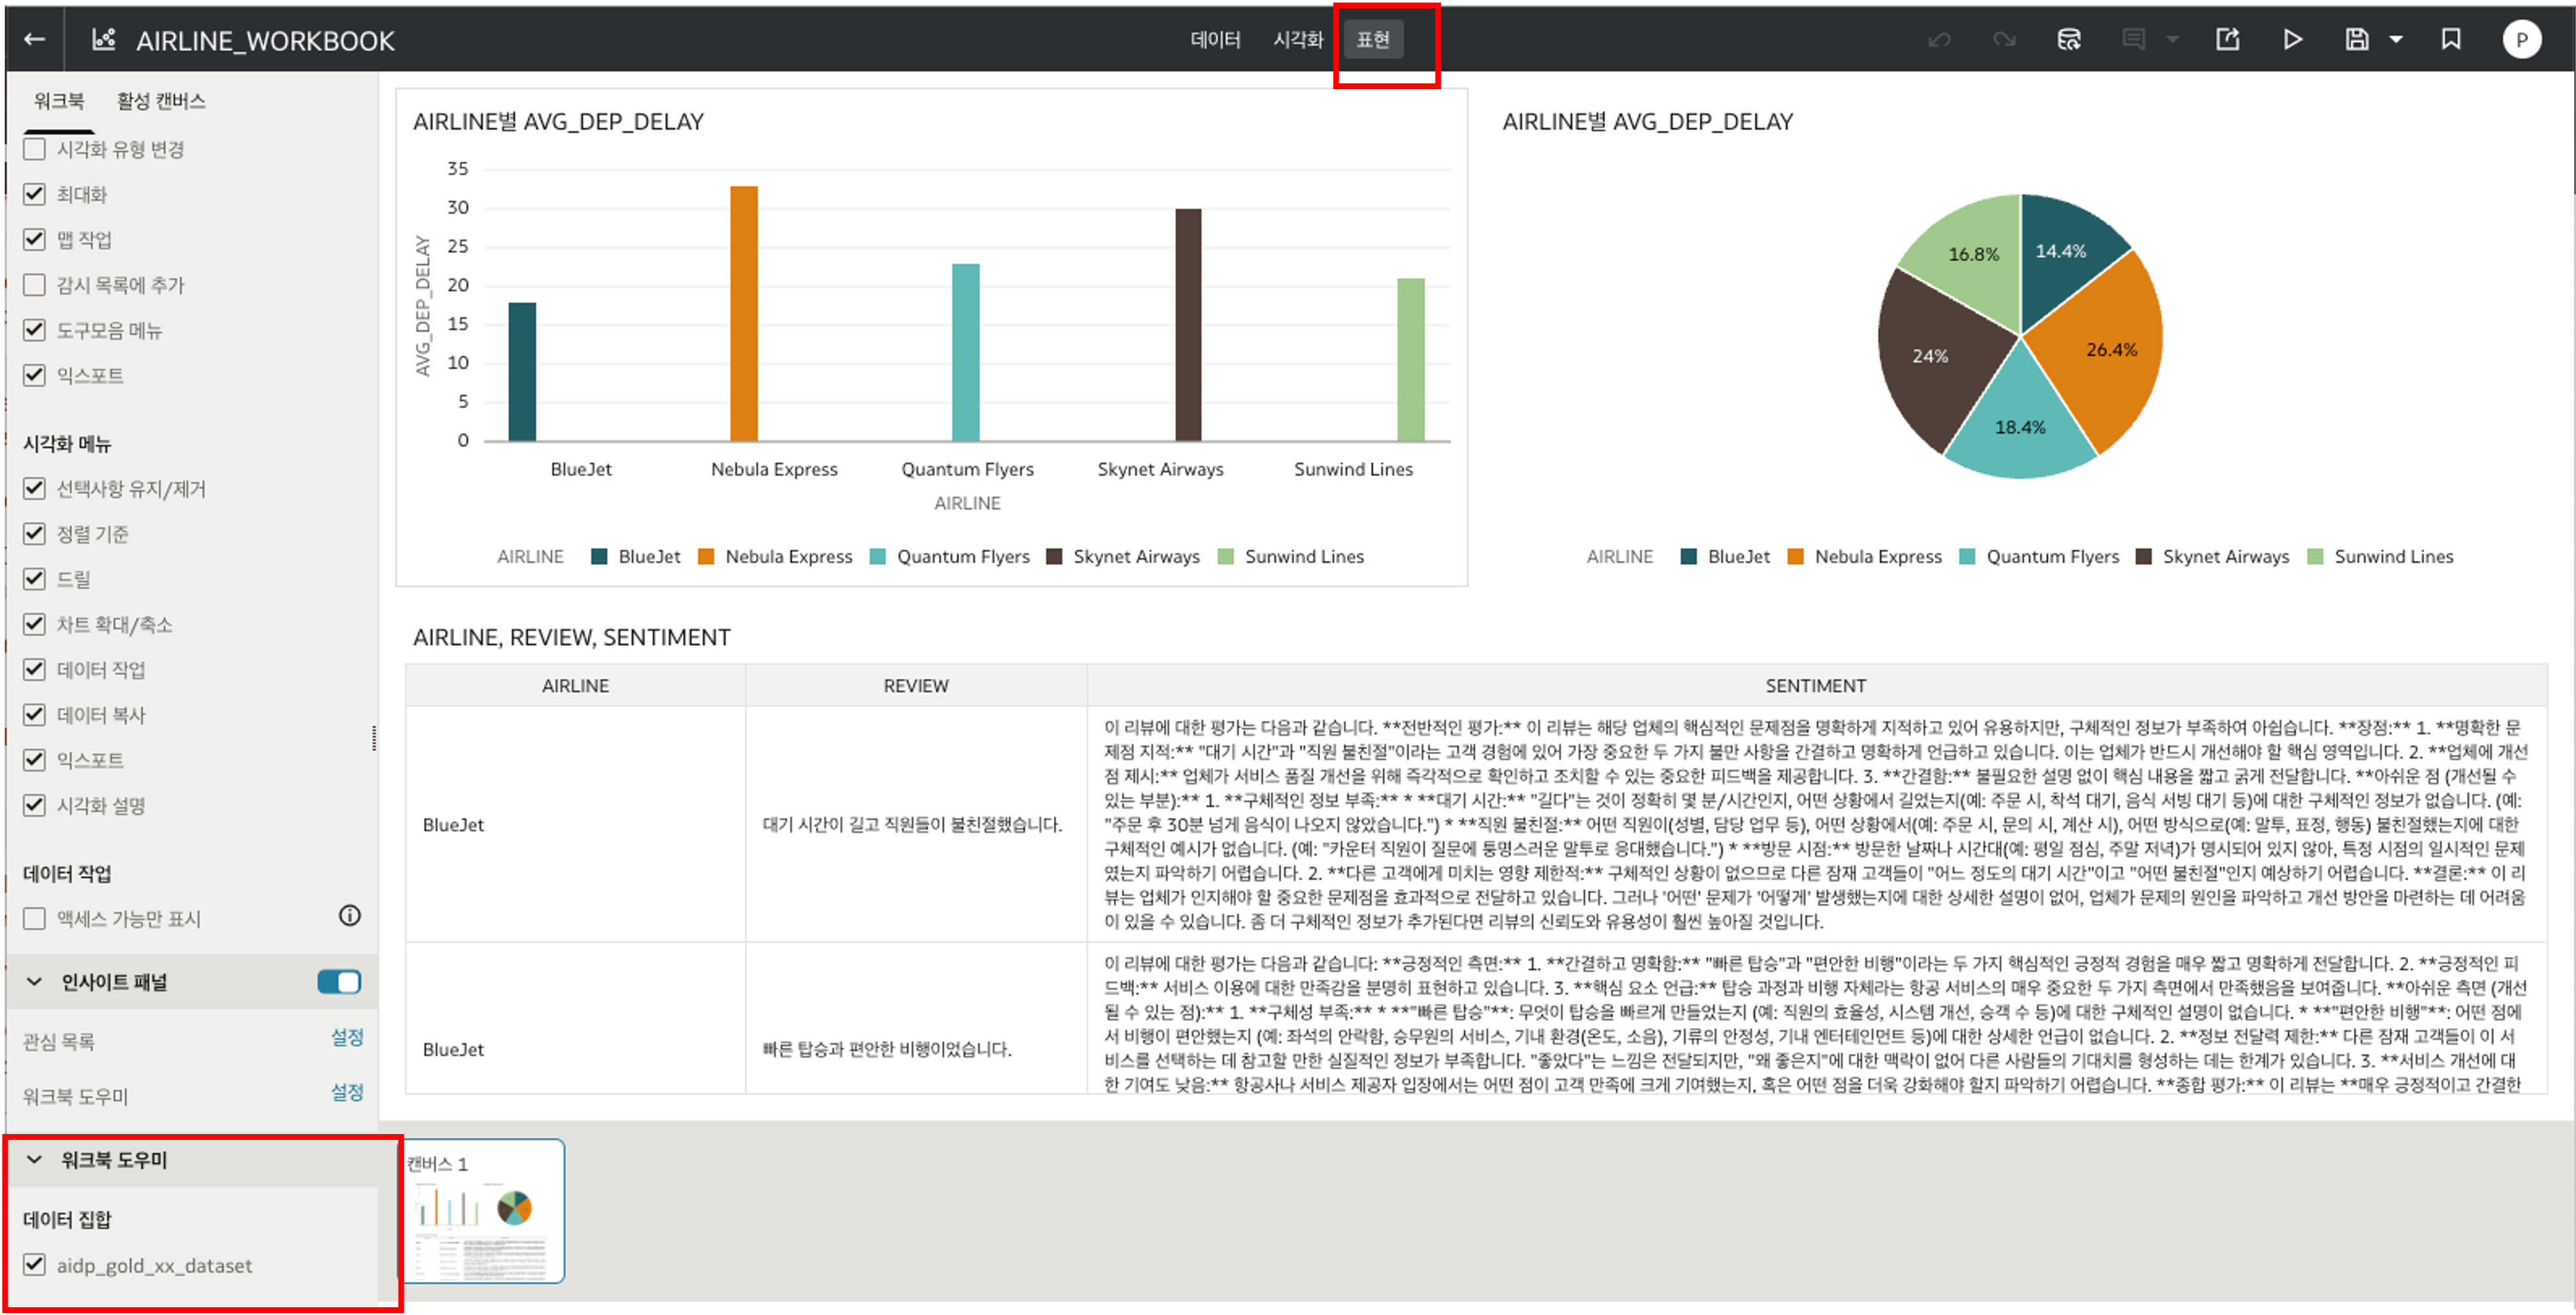2576x1315 pixels.
Task: Uncheck the 차트 확대/축소 checkbox
Action: pos(35,625)
